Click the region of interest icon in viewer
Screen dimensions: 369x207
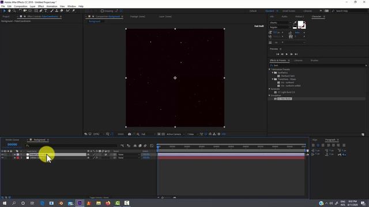[x=159, y=134]
